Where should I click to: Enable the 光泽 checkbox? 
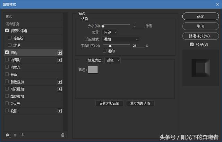click(7, 74)
